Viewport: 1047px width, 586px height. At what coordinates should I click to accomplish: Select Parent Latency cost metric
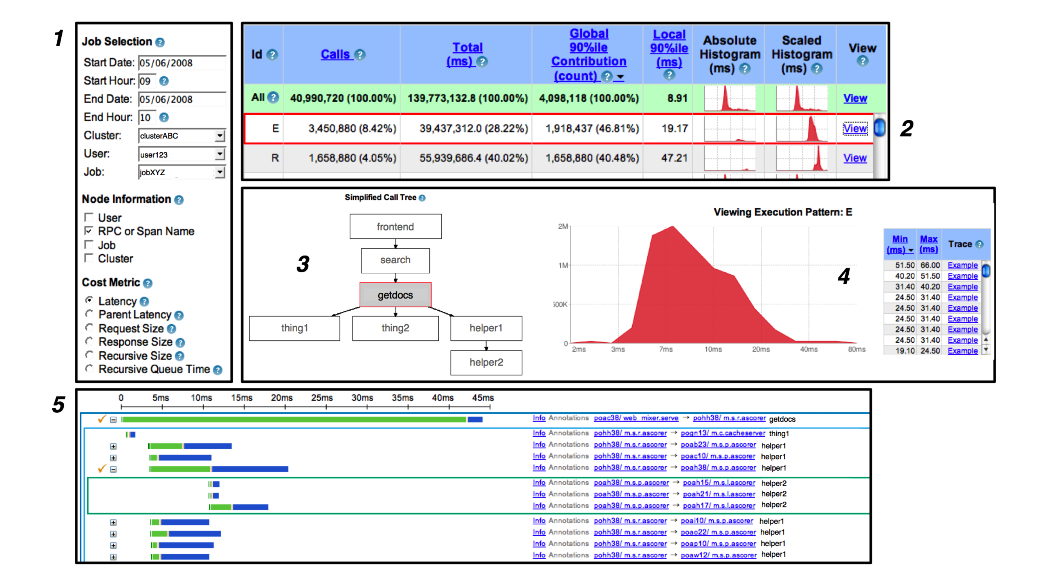89,314
